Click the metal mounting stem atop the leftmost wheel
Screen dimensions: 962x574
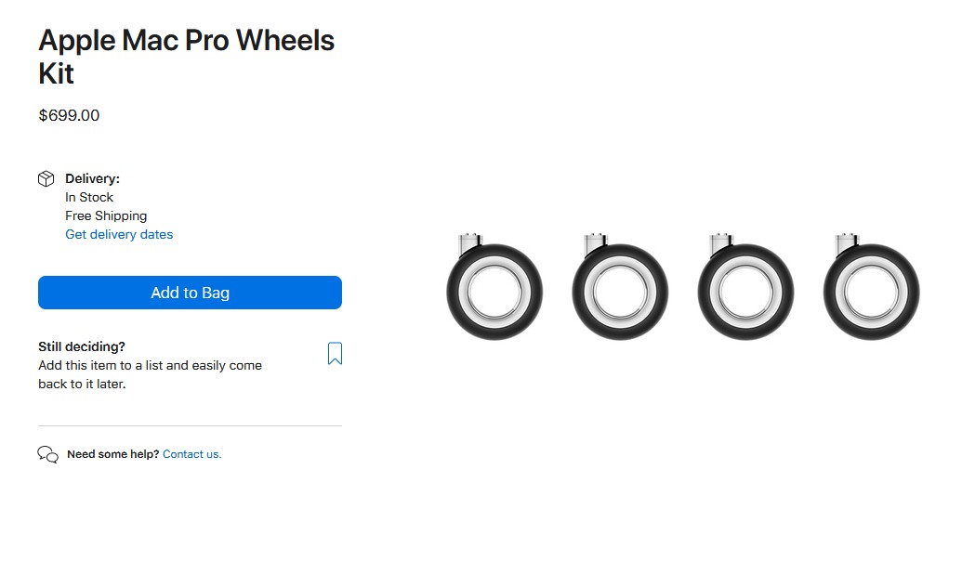[x=469, y=243]
